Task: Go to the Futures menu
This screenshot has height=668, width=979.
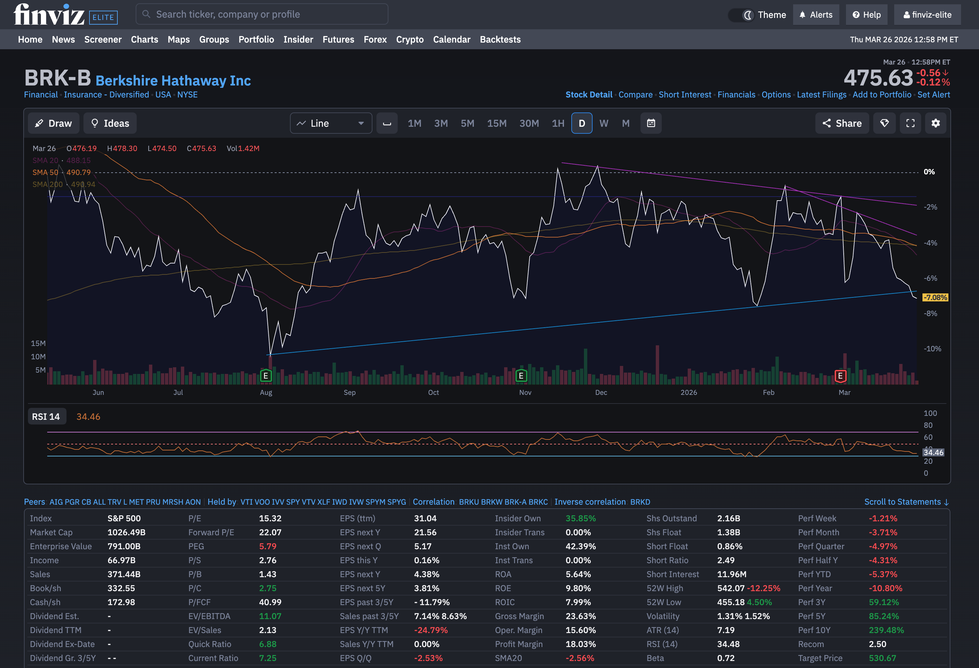Action: tap(338, 40)
